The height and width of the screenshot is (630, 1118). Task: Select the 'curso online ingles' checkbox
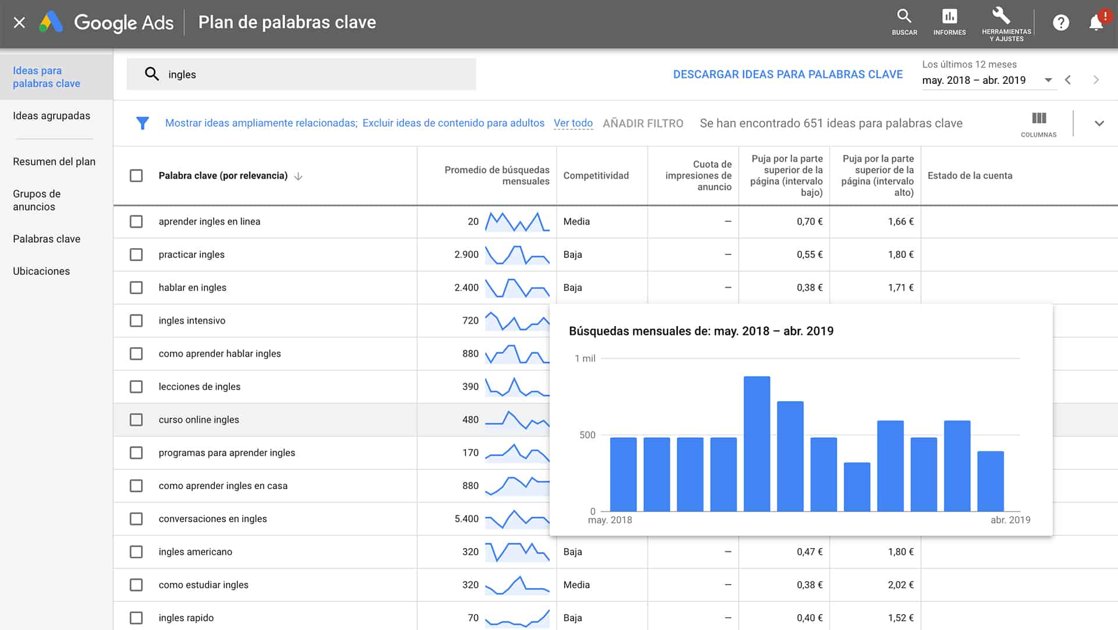pos(136,420)
